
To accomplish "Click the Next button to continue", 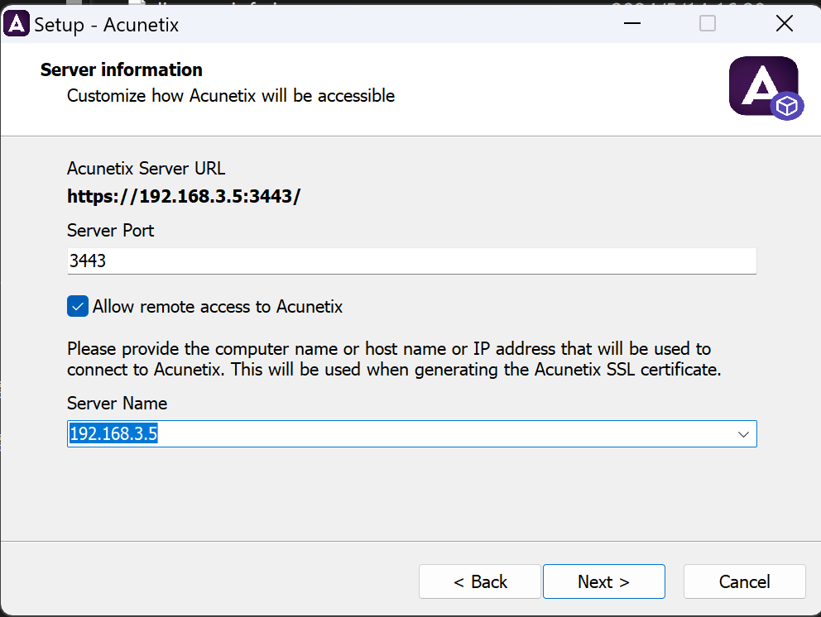I will 603,581.
